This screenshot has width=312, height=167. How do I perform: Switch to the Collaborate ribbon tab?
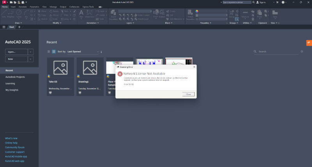[74, 7]
